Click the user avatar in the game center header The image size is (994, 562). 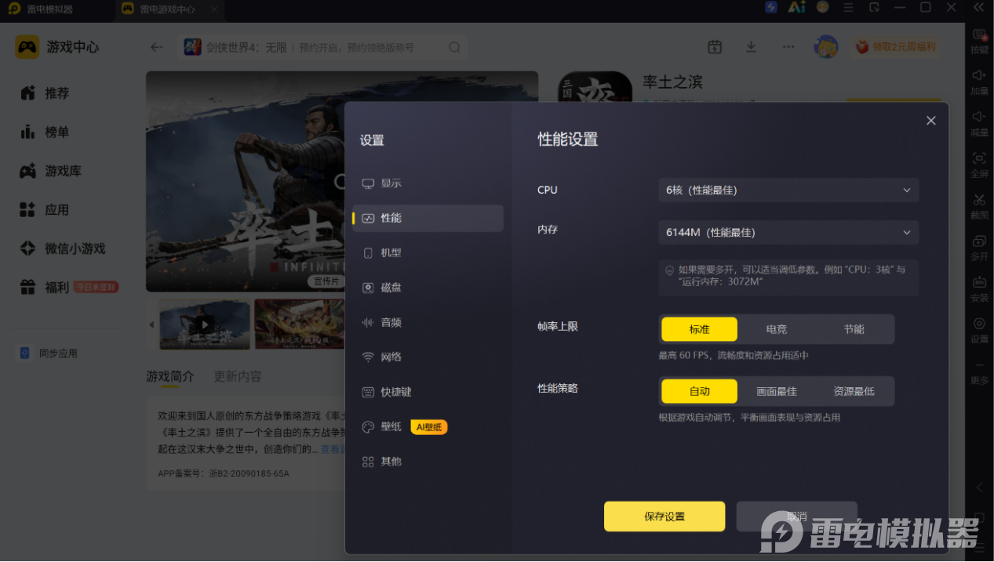826,47
